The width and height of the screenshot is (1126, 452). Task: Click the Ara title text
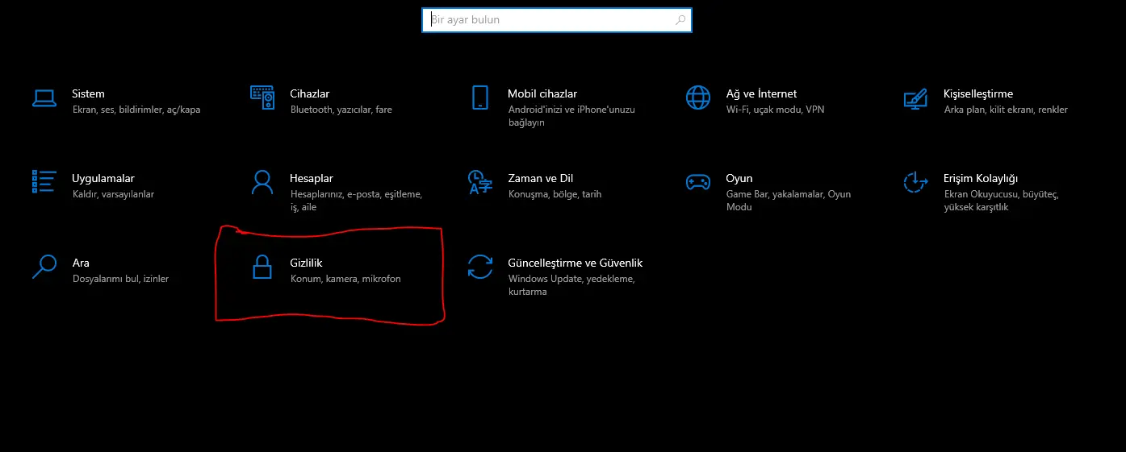pos(81,263)
